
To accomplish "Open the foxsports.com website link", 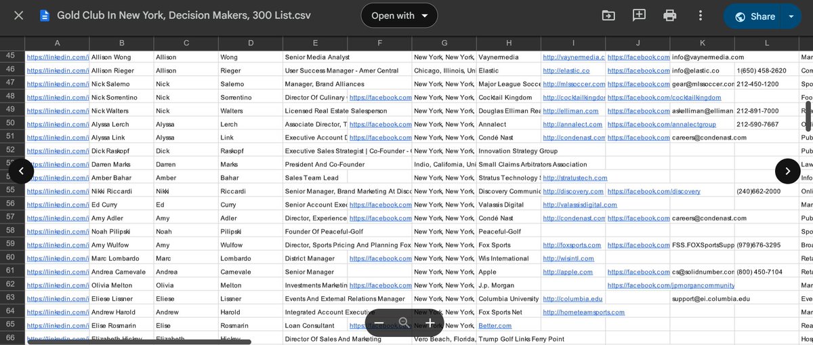I will click(x=572, y=245).
